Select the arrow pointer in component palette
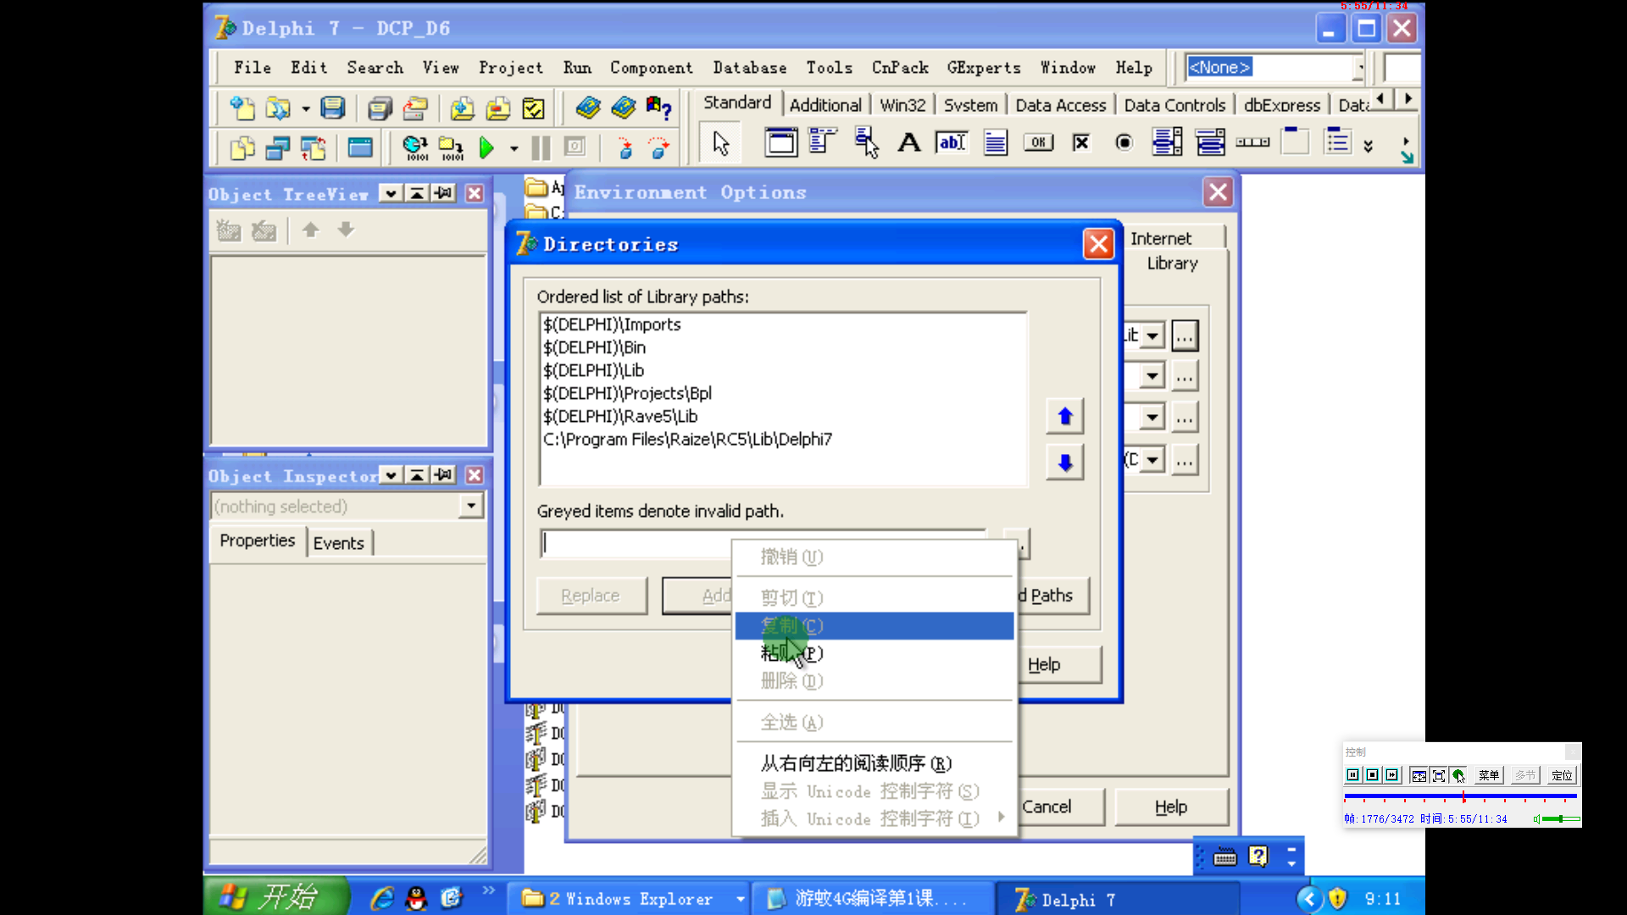The height and width of the screenshot is (915, 1627). 721,143
